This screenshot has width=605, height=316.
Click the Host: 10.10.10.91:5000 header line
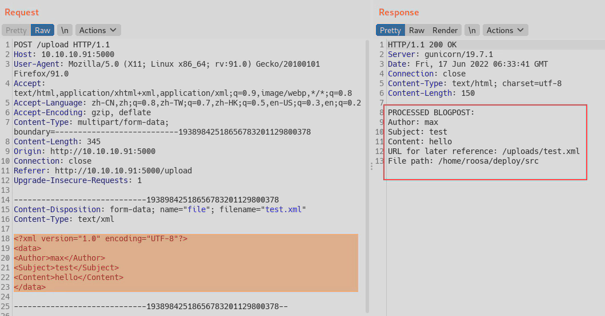(x=64, y=54)
